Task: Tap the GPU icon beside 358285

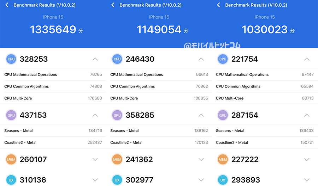Action: [x=117, y=115]
